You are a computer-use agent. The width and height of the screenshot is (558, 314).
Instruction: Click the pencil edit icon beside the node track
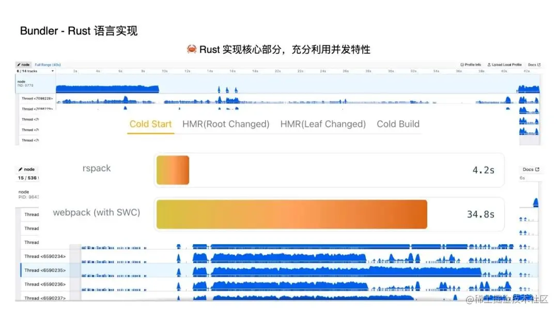point(19,65)
